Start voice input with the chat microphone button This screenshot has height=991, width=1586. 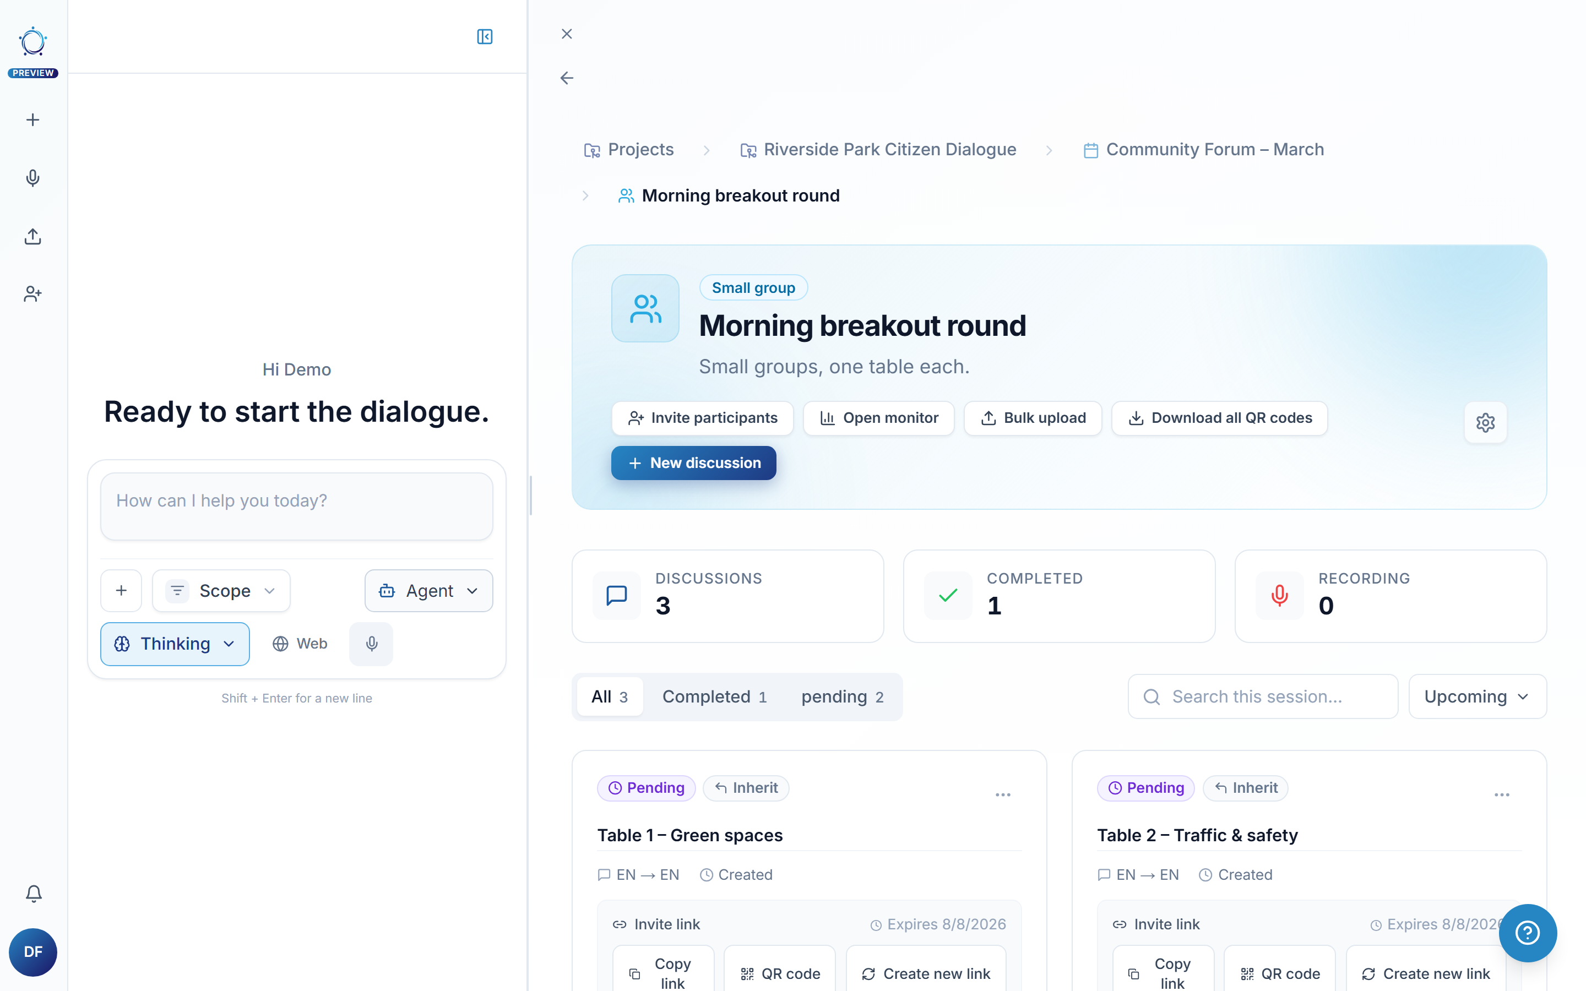click(x=372, y=644)
